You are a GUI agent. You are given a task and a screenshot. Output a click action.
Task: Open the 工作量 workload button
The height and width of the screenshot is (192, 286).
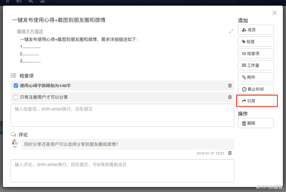[256, 65]
